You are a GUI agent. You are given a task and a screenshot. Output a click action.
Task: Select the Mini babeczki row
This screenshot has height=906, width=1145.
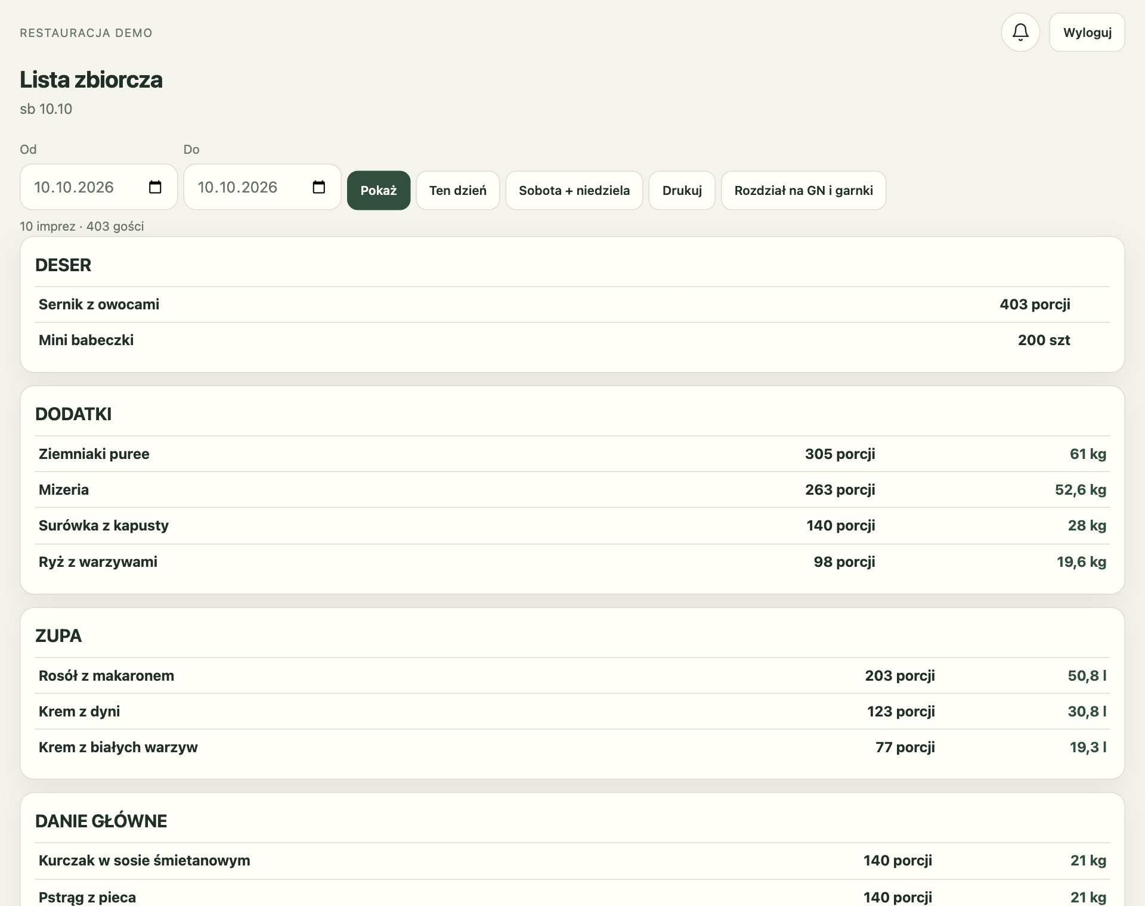click(x=572, y=340)
